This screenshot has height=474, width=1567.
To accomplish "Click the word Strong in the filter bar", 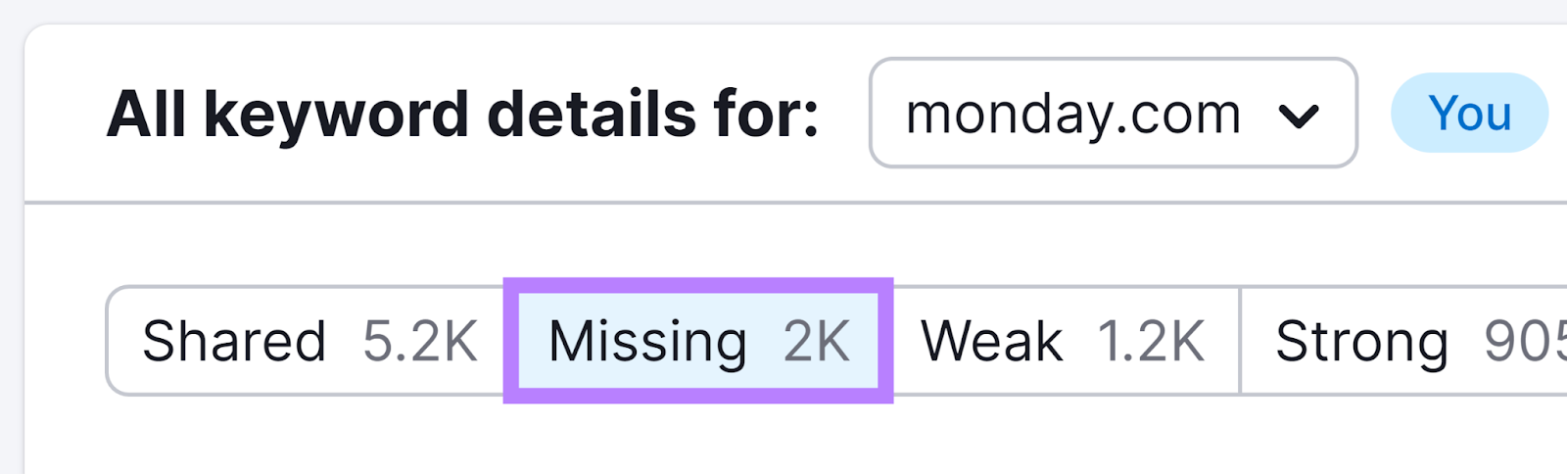I will 1361,341.
